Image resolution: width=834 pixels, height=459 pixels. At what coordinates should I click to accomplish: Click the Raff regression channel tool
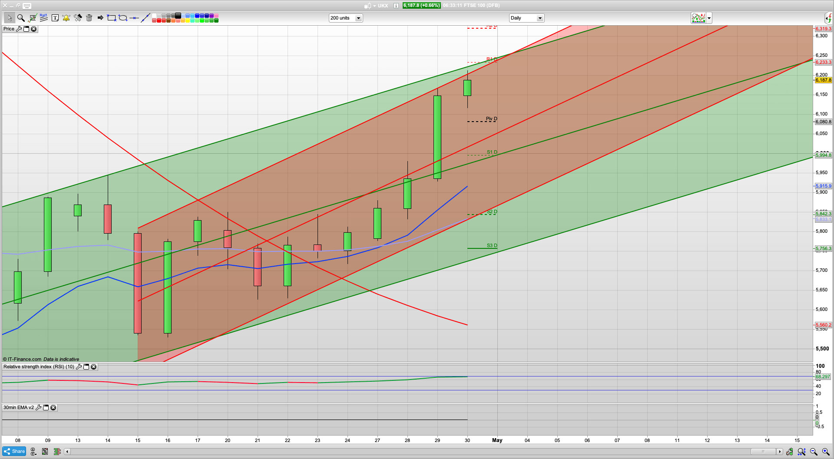pos(43,18)
